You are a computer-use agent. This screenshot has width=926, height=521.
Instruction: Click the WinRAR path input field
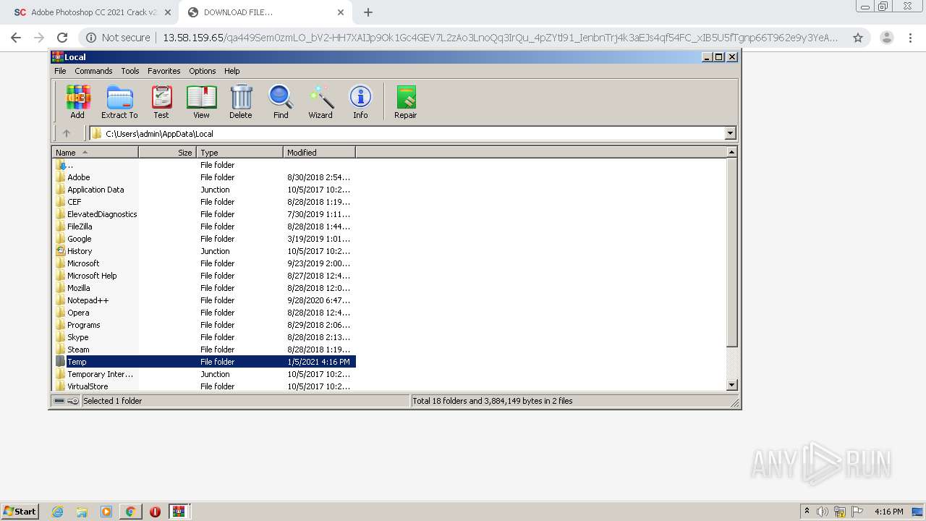[407, 133]
